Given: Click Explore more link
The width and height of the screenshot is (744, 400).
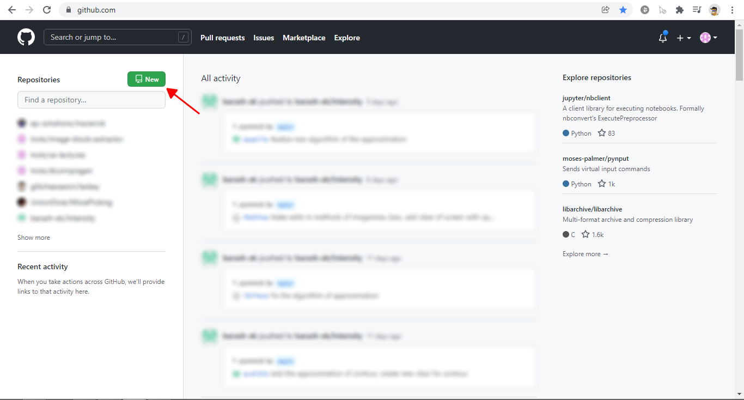Looking at the screenshot, I should (x=586, y=254).
